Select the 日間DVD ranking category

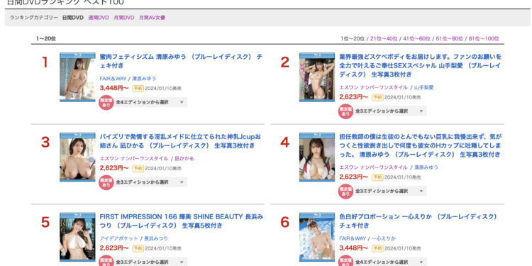72,18
